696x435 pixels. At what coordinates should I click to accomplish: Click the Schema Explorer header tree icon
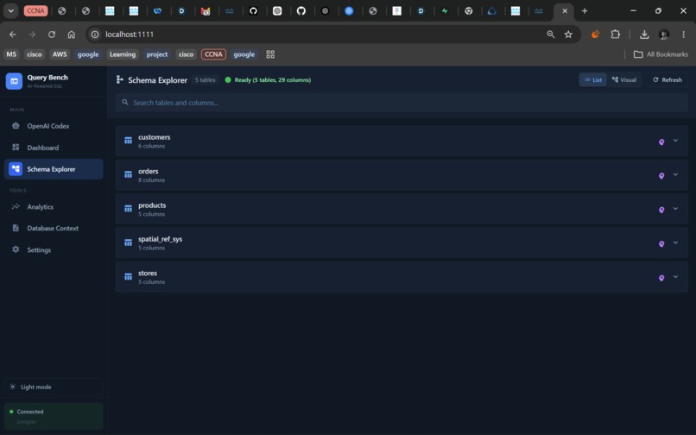(119, 79)
